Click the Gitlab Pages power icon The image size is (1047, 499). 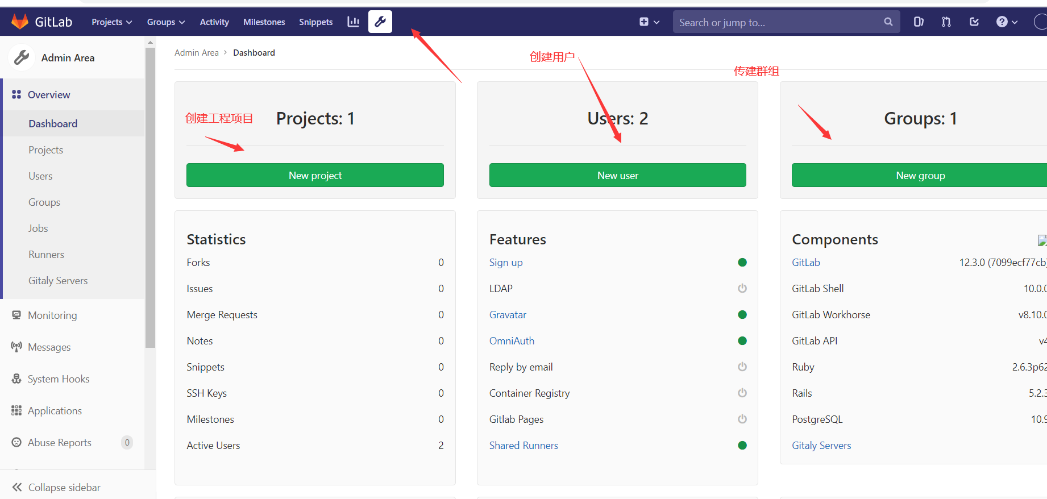742,419
